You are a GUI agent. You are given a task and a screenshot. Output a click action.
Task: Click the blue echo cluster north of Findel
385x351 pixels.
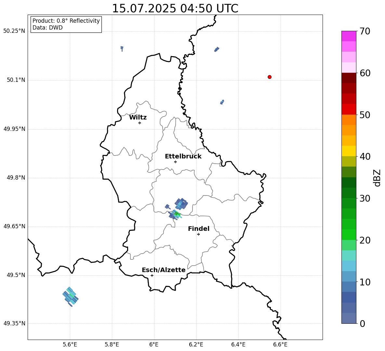[x=181, y=204]
